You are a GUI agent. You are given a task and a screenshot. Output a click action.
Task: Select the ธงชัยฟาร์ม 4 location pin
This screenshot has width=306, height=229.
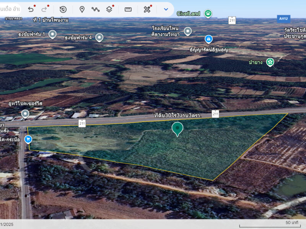[x=99, y=37]
